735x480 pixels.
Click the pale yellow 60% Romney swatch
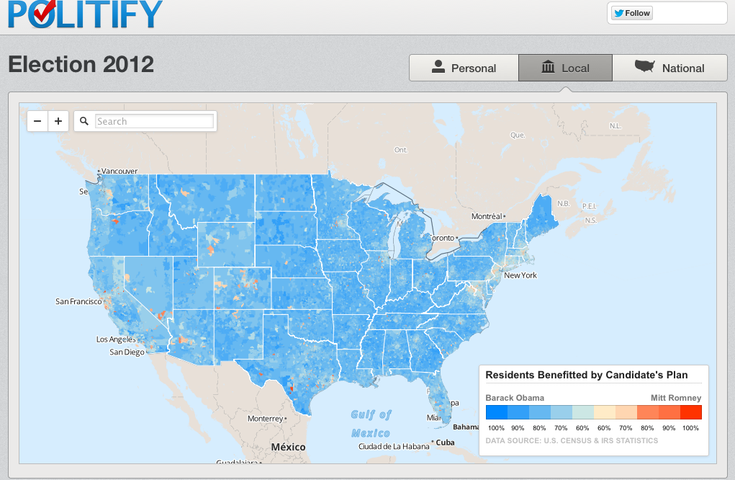pyautogui.click(x=604, y=412)
